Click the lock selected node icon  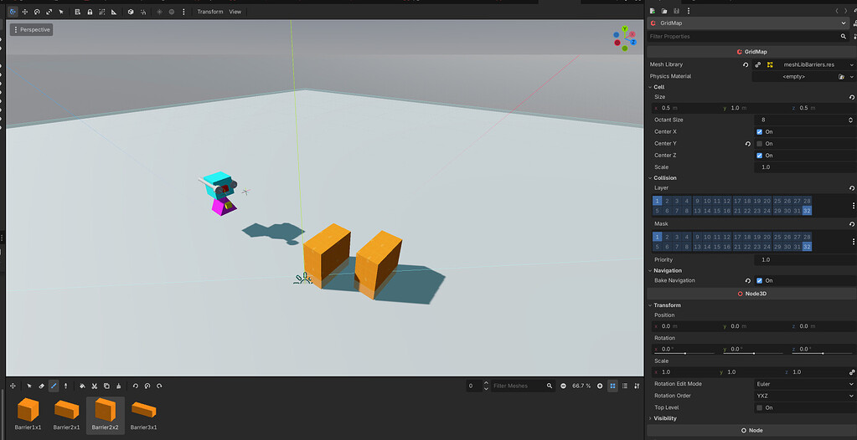pos(90,12)
